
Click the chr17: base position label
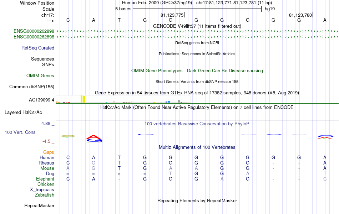[48, 15]
